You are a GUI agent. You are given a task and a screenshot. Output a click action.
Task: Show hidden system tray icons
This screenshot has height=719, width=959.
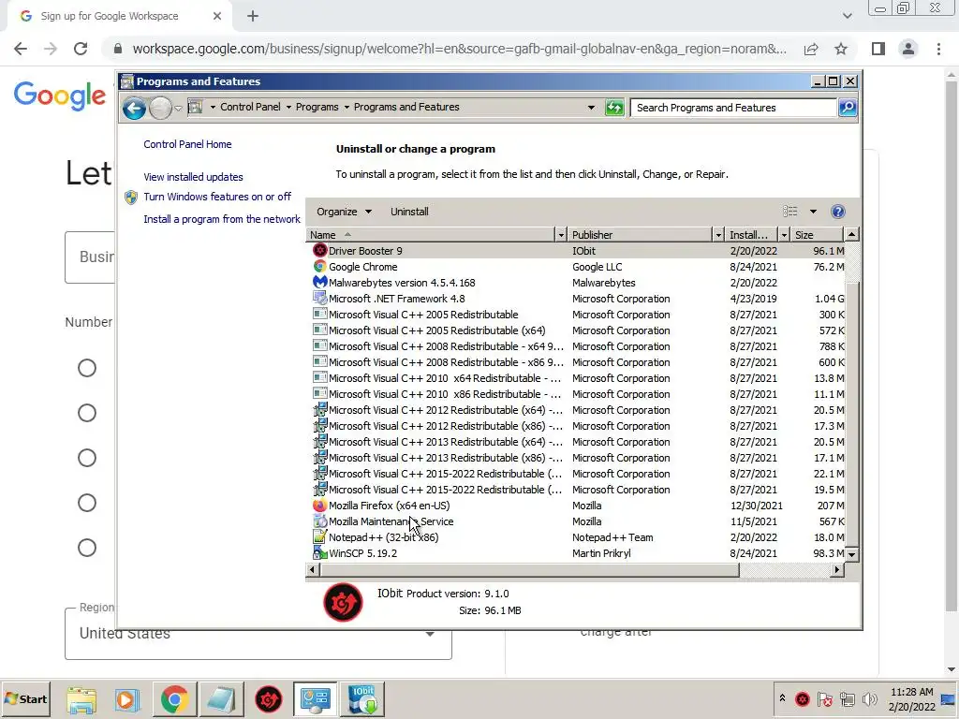(x=782, y=698)
